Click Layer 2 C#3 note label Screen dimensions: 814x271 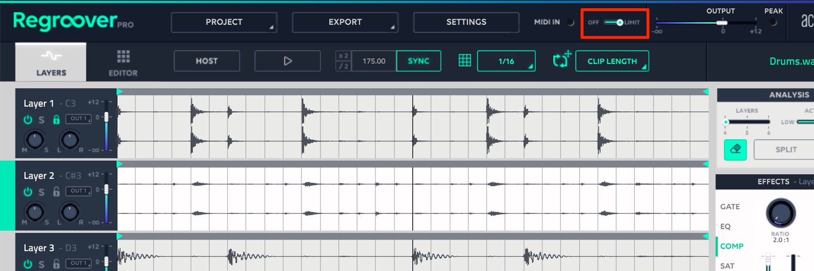coord(73,176)
